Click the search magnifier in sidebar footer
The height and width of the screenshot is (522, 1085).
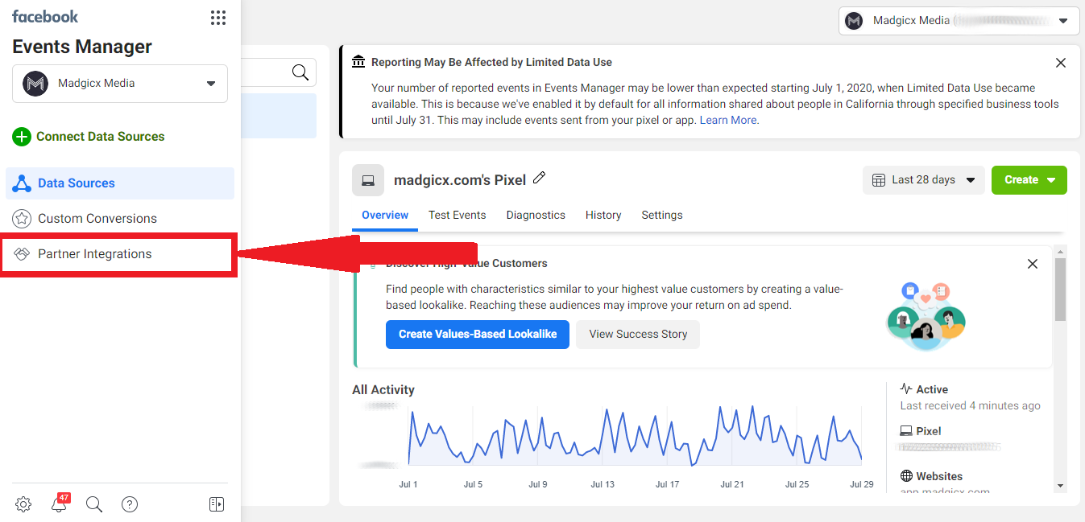[x=94, y=504]
